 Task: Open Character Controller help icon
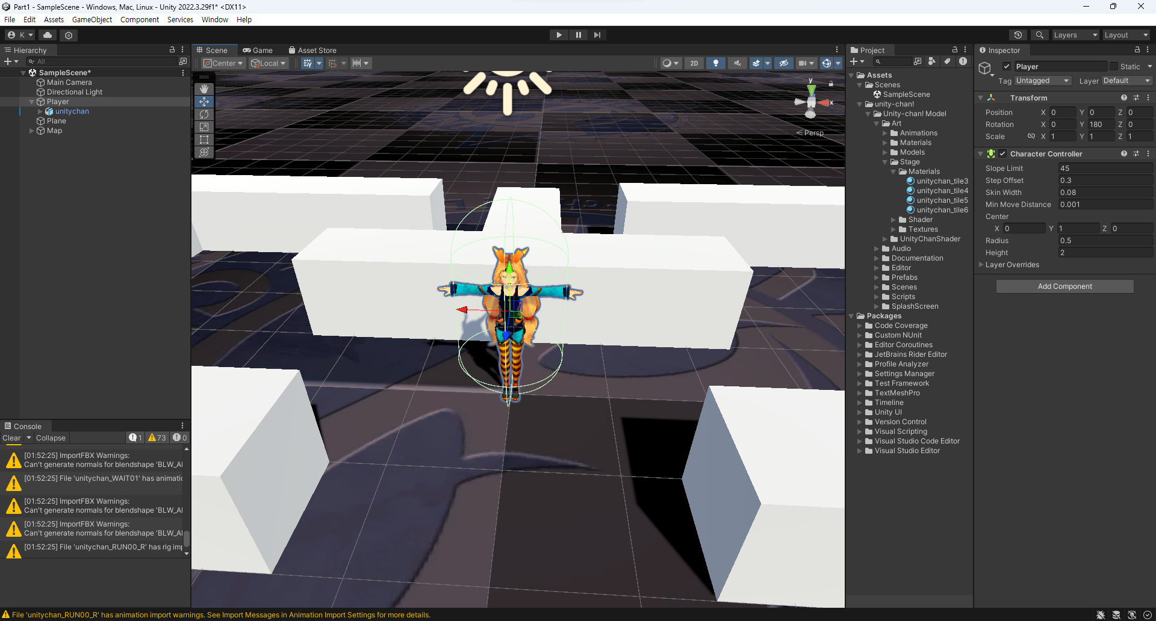coord(1124,154)
